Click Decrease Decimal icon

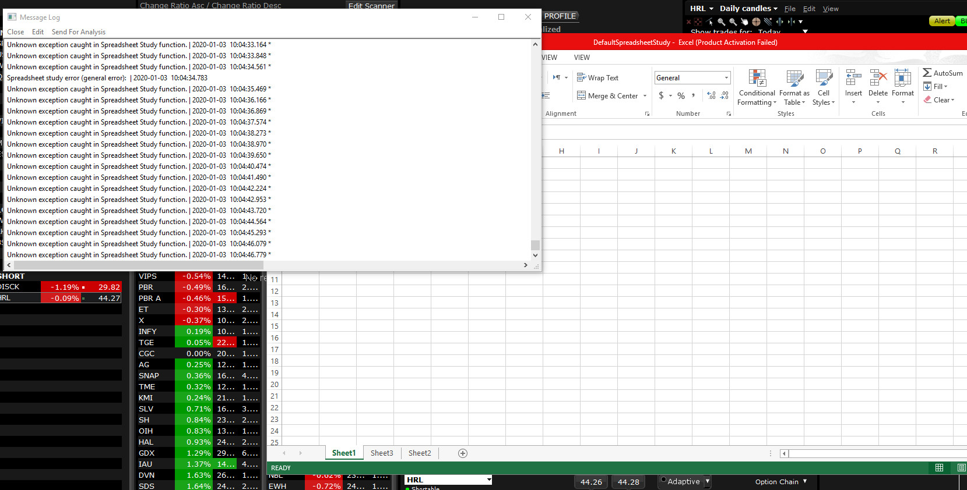[725, 95]
